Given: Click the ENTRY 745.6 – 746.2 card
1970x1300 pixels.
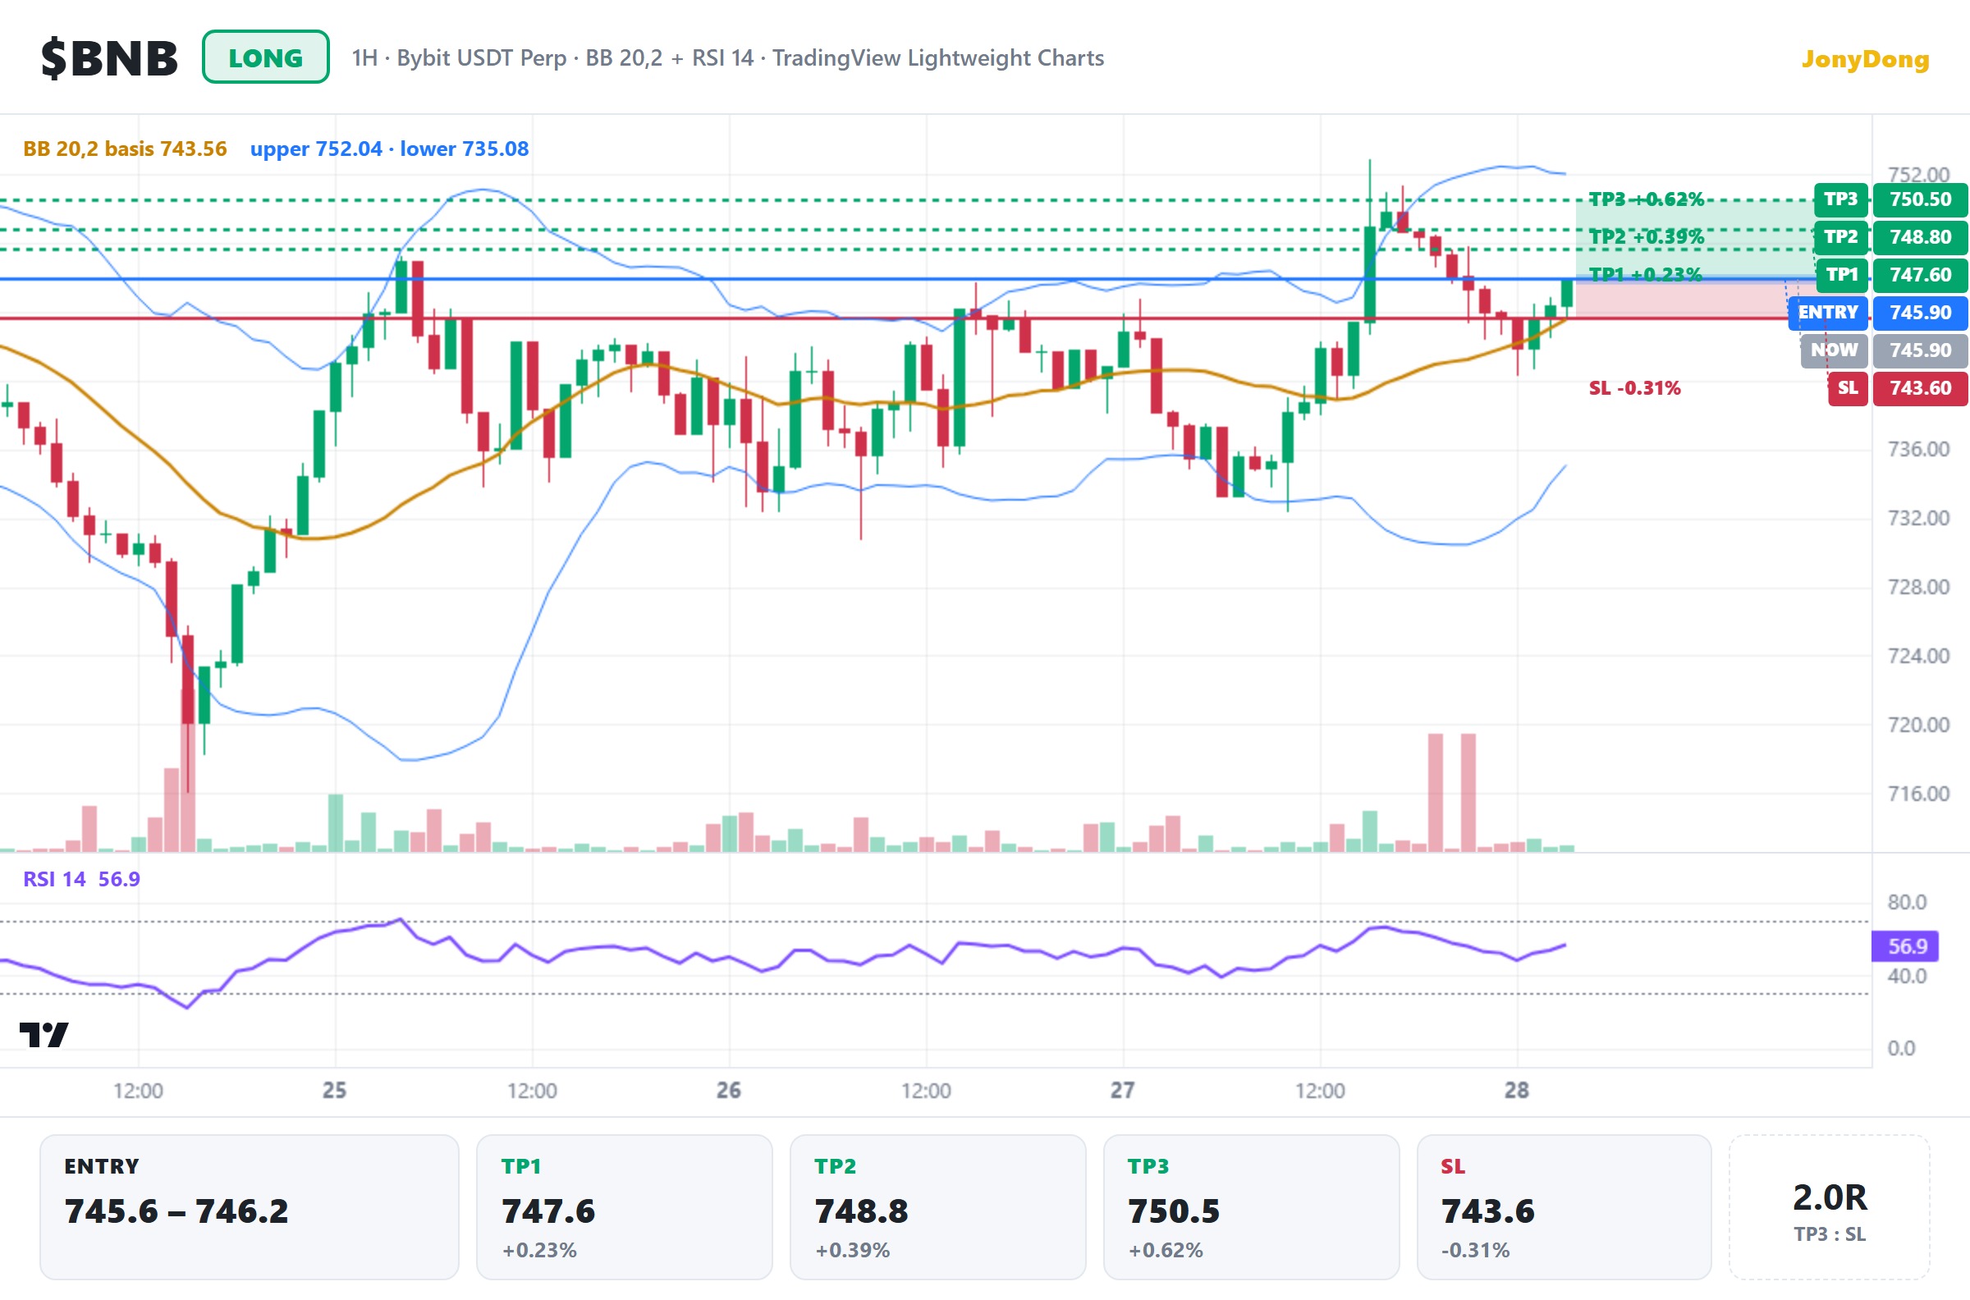Looking at the screenshot, I should pyautogui.click(x=249, y=1207).
